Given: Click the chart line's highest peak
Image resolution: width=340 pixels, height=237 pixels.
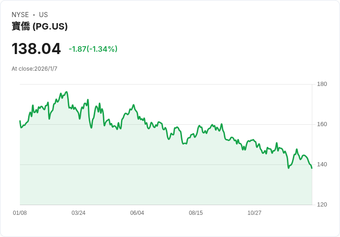Looking at the screenshot, I should click(x=67, y=92).
